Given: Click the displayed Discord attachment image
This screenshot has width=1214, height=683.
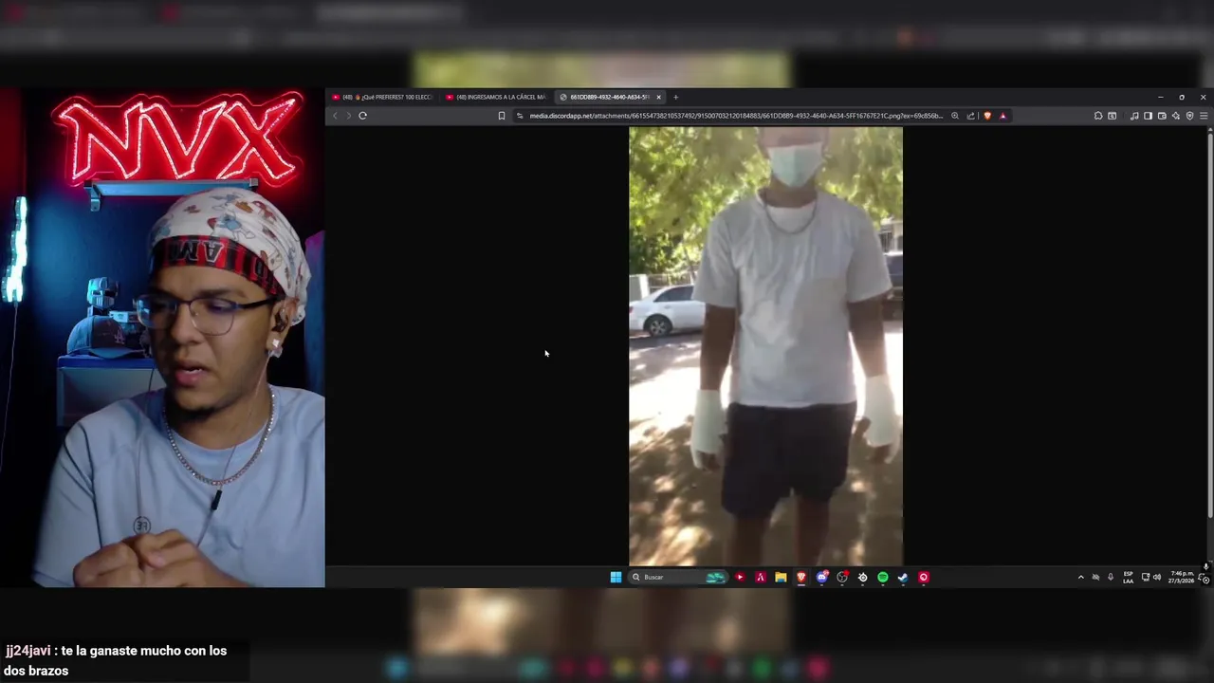Looking at the screenshot, I should tap(765, 346).
